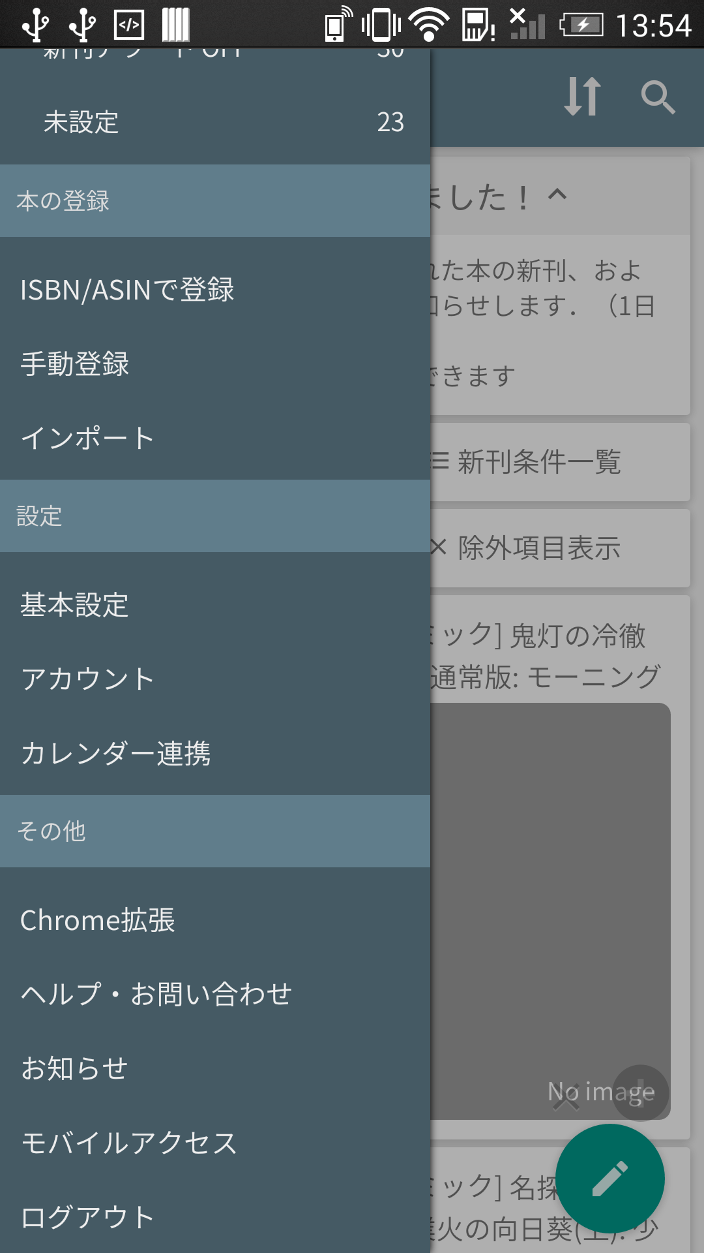Tap the vibrate mode status icon
This screenshot has width=704, height=1253.
pyautogui.click(x=381, y=25)
